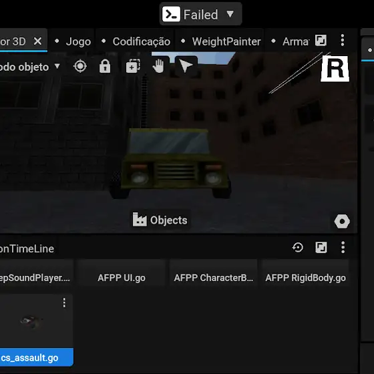Toggle the selection lock padlock icon
This screenshot has height=374, width=374.
click(x=105, y=66)
